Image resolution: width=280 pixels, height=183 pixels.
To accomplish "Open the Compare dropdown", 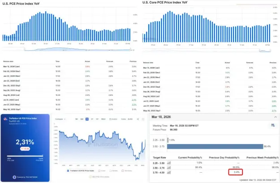I will click(x=60, y=119).
